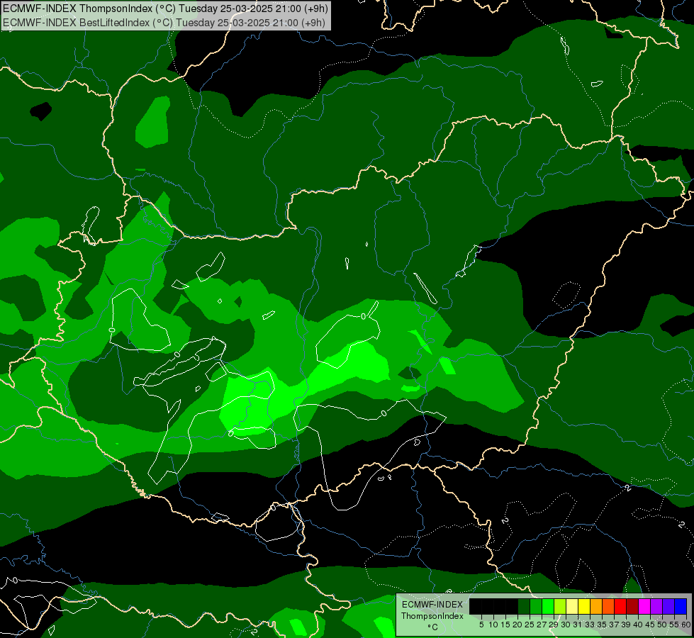Click the legend tick value 35
Screen dimensions: 694x638
click(602, 625)
